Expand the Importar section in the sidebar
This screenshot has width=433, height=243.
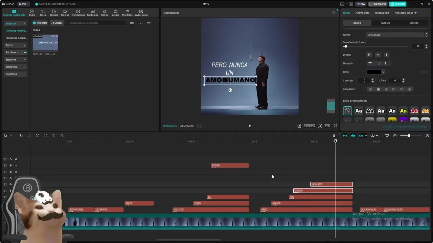(x=16, y=24)
